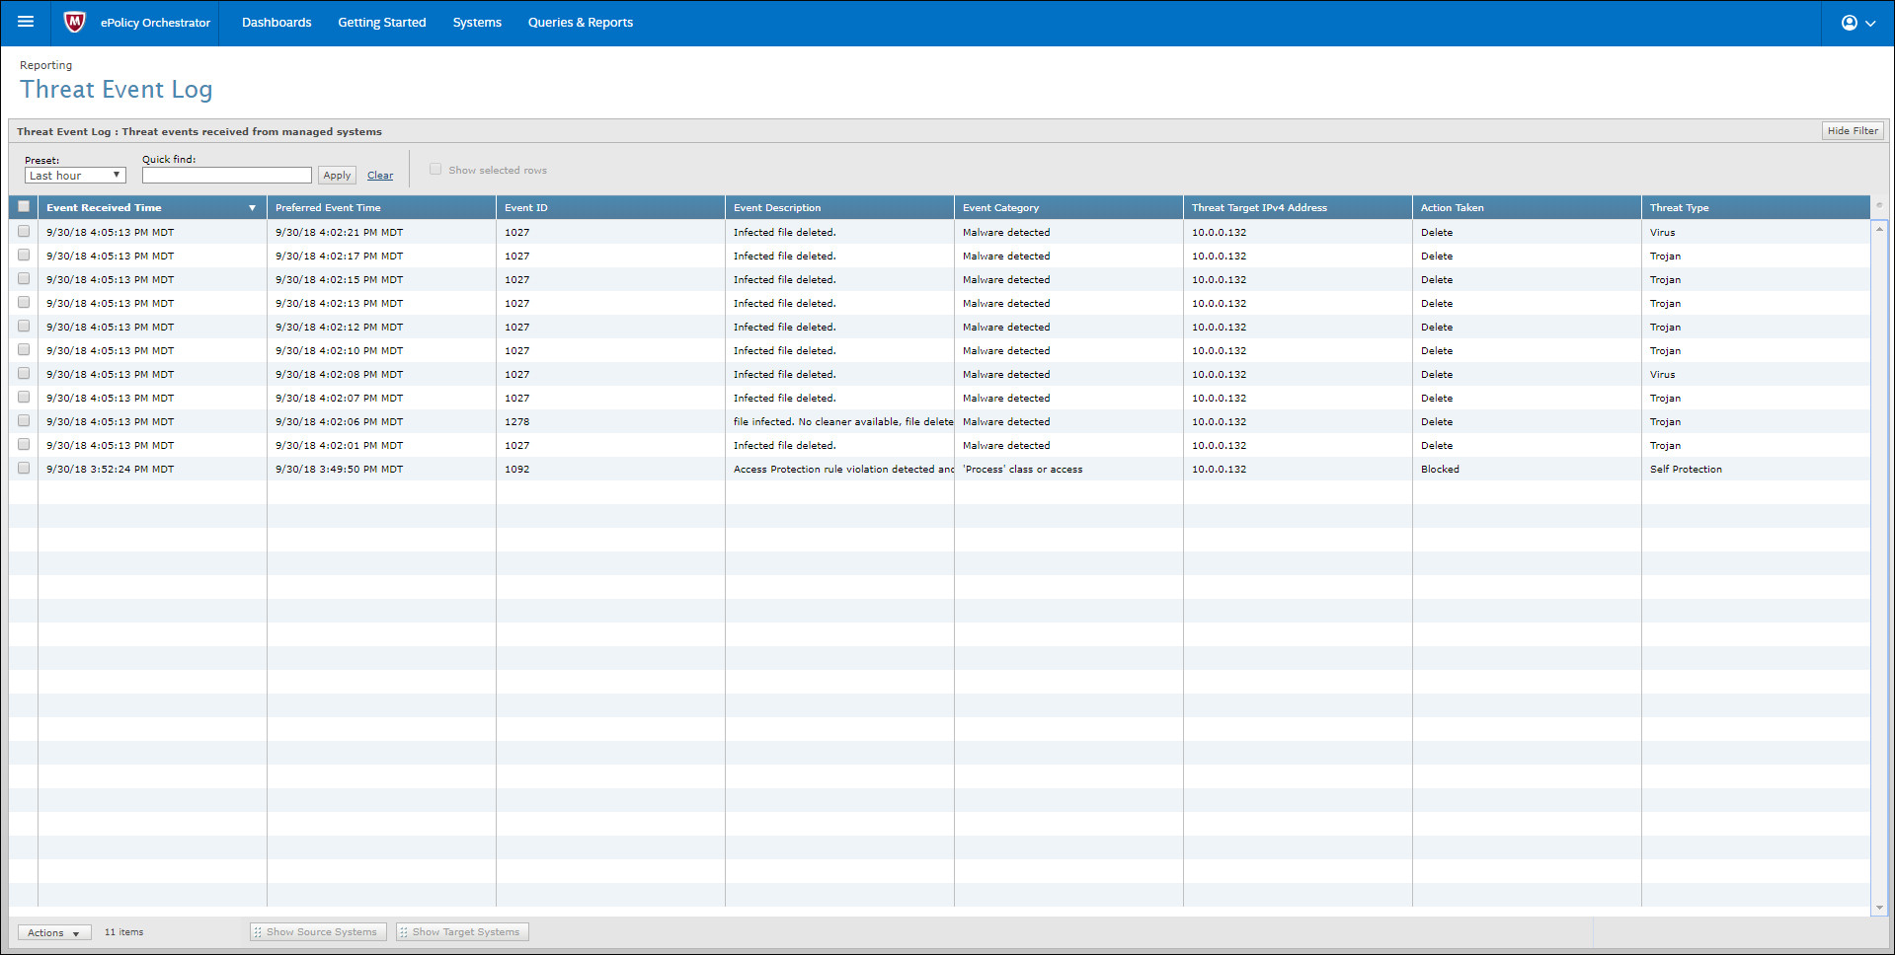Open the Getting Started menu
The height and width of the screenshot is (955, 1895).
tap(382, 23)
